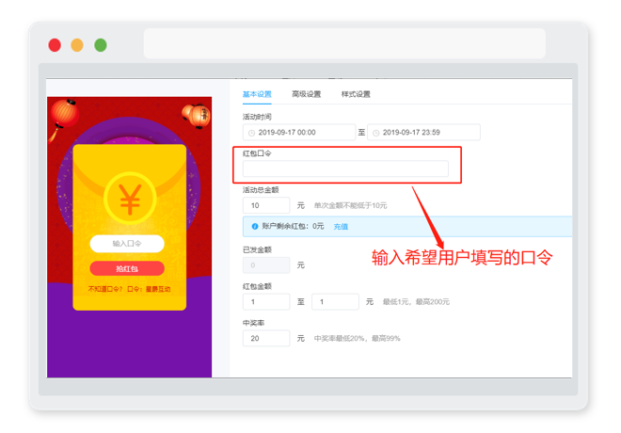Viewport: 621px width, 433px height.
Task: Click the disabled 已发金额 field
Action: pyautogui.click(x=266, y=265)
